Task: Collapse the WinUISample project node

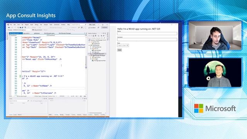Action: 89,45
